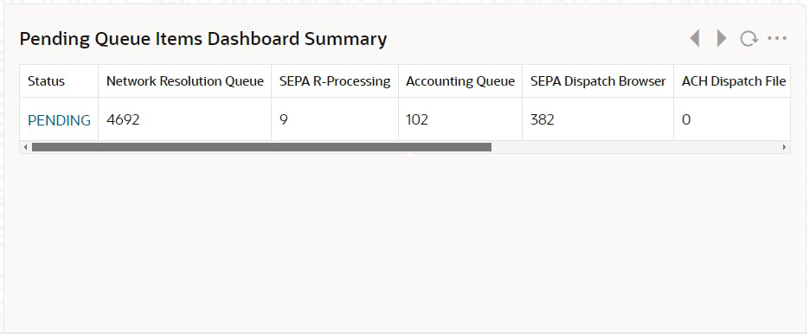
Task: Select the Network Resolution Queue column header
Action: pyautogui.click(x=184, y=81)
